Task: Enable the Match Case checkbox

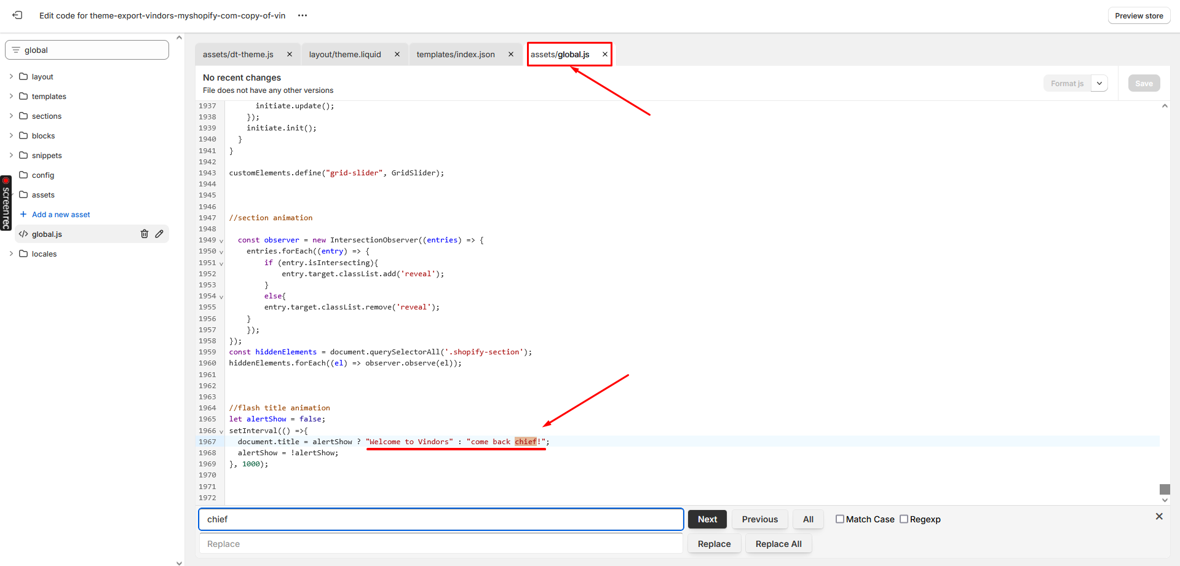Action: [x=839, y=519]
